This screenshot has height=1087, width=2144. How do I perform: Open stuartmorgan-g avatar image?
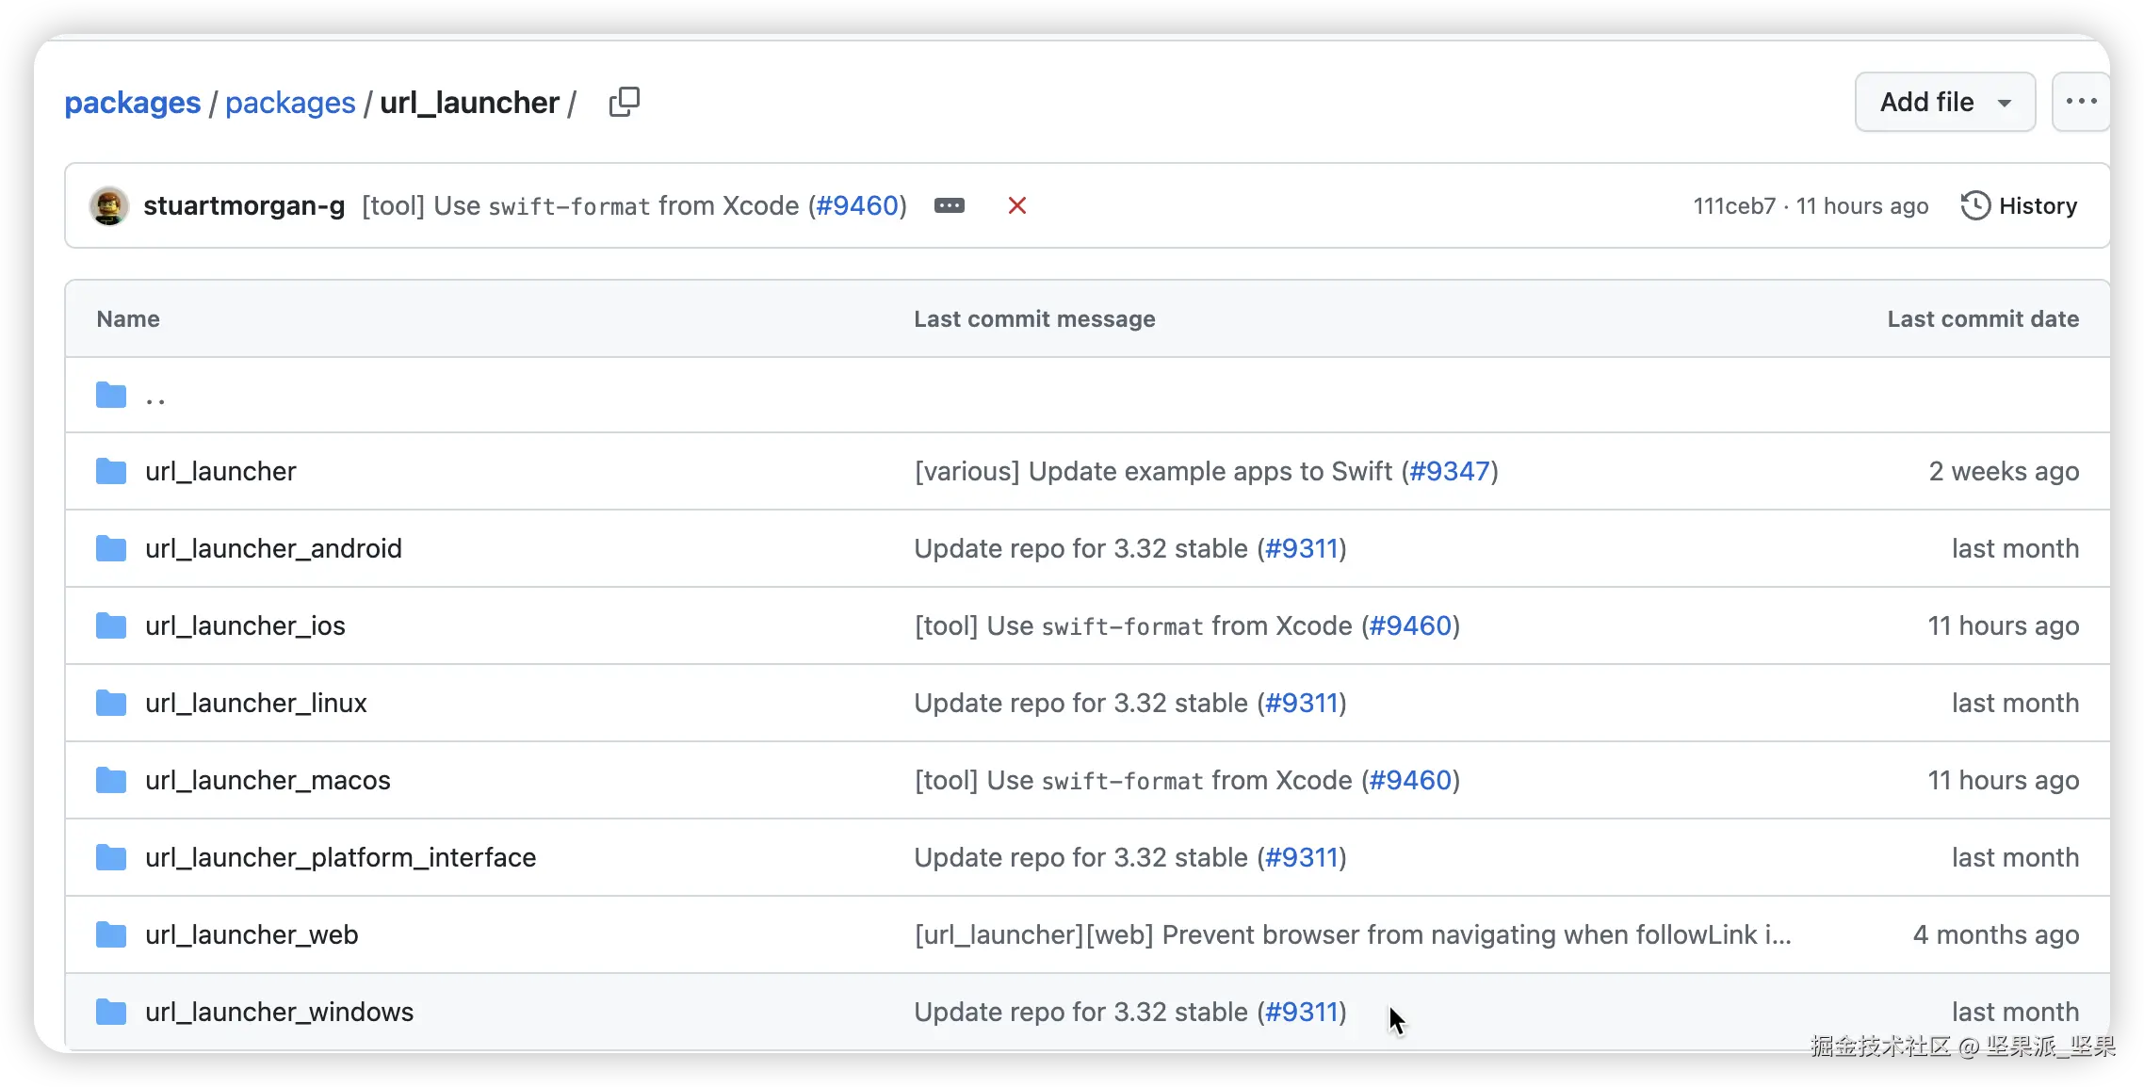click(x=109, y=205)
